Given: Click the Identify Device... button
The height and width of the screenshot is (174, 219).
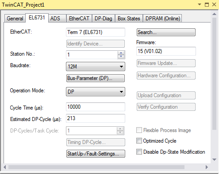Looking at the screenshot, I should click(96, 44).
